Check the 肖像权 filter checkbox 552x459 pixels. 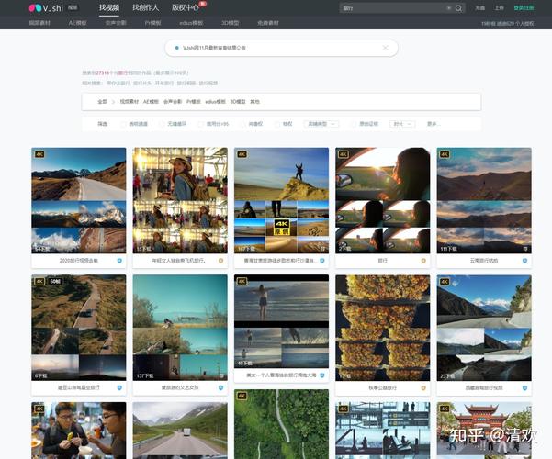point(242,123)
